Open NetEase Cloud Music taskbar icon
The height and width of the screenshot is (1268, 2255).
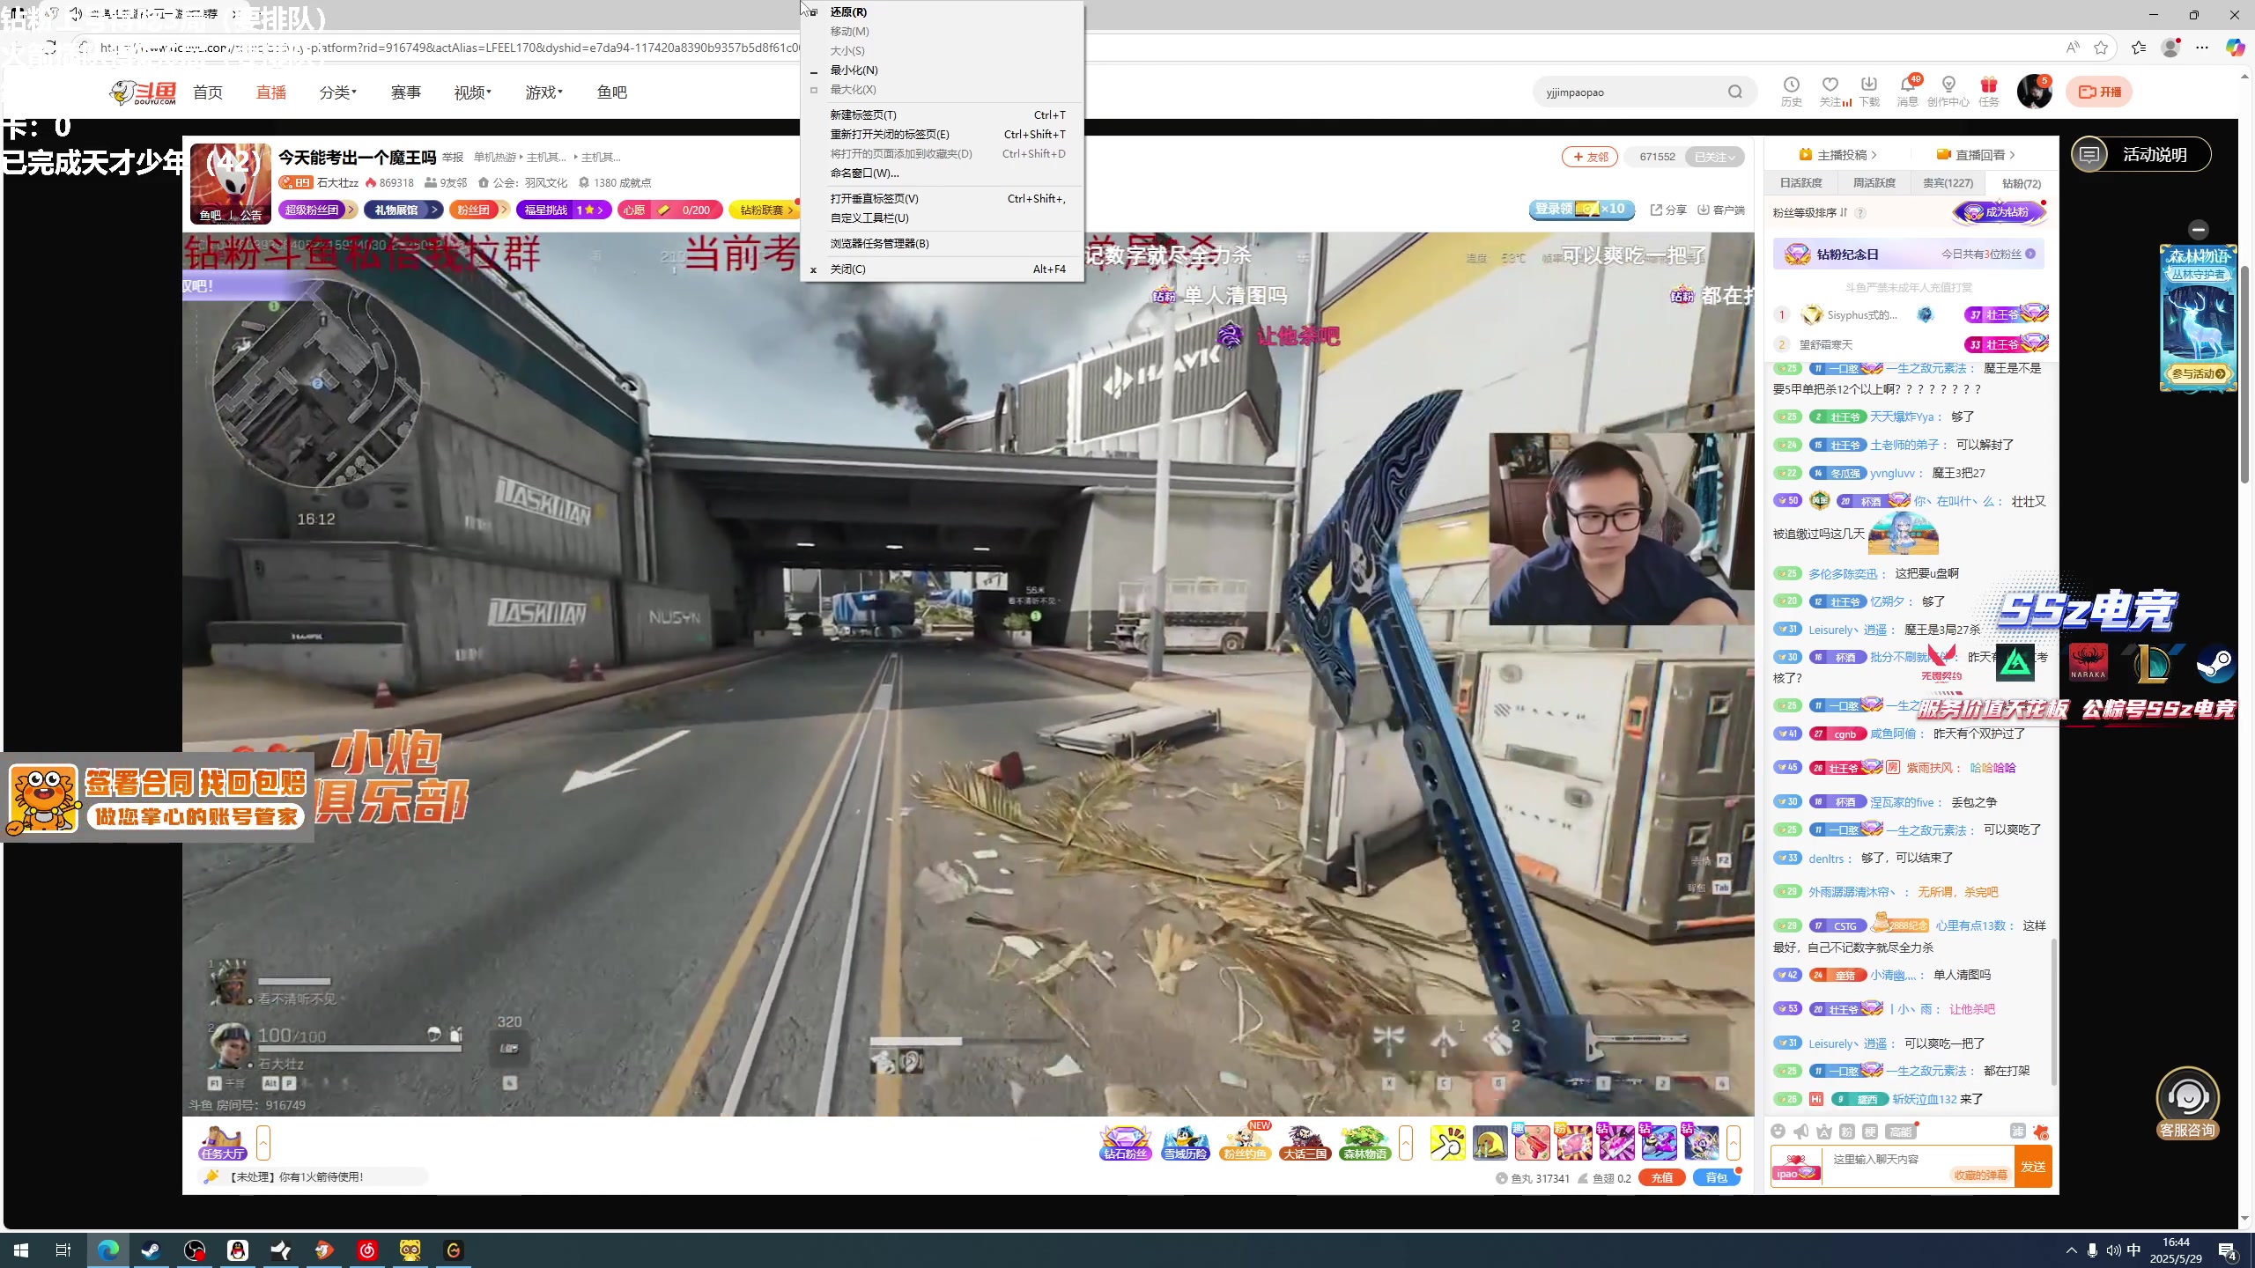[367, 1250]
